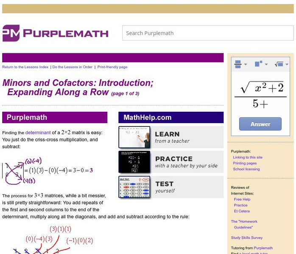296x254 pixels.
Task: Click the TEST yourself banner text
Action: [165, 187]
